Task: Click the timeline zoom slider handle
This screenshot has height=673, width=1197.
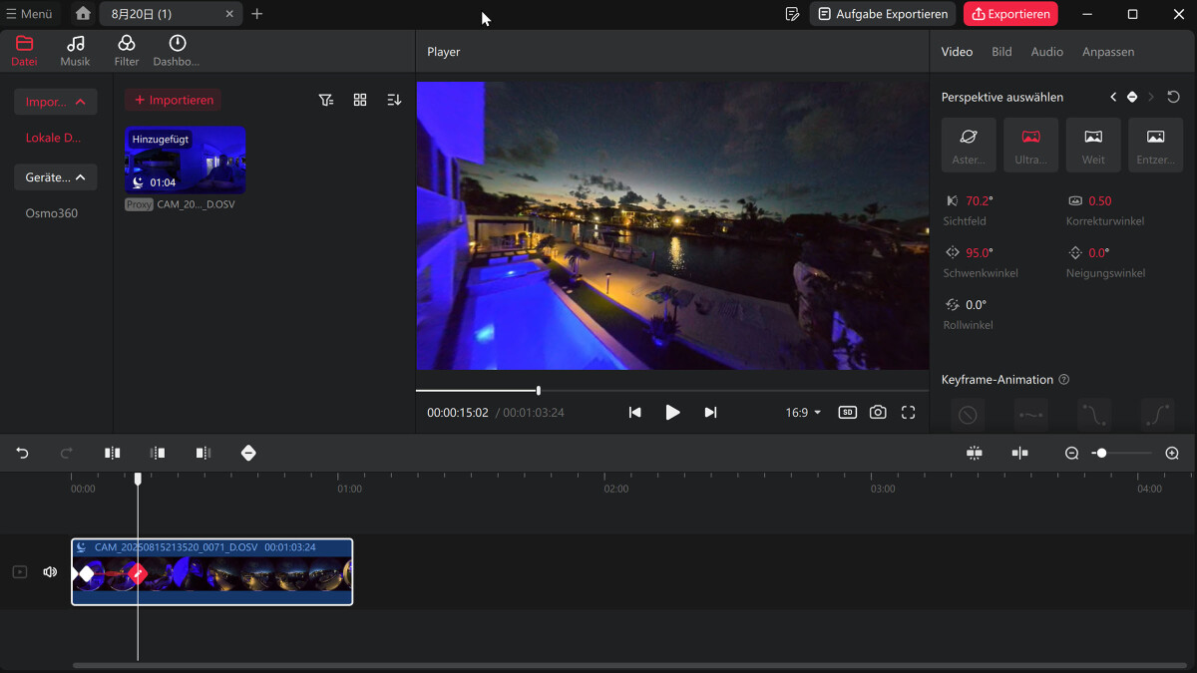Action: [x=1101, y=453]
